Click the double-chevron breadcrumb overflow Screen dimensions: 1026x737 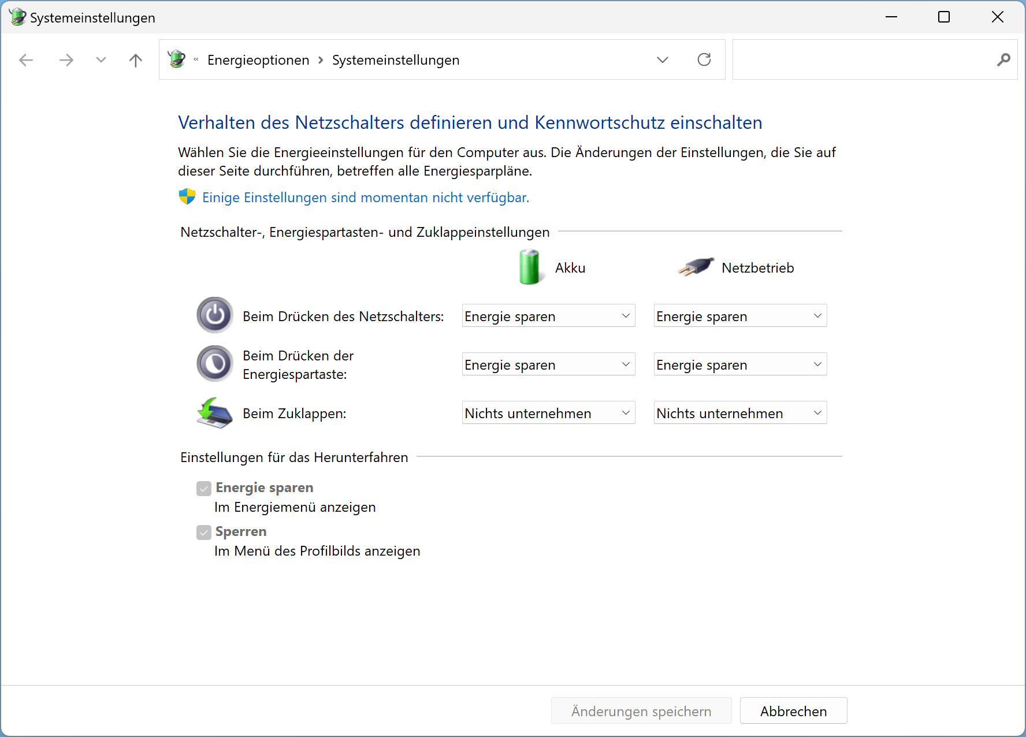click(x=196, y=59)
